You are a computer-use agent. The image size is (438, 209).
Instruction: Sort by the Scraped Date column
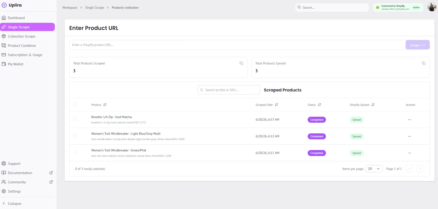(267, 105)
